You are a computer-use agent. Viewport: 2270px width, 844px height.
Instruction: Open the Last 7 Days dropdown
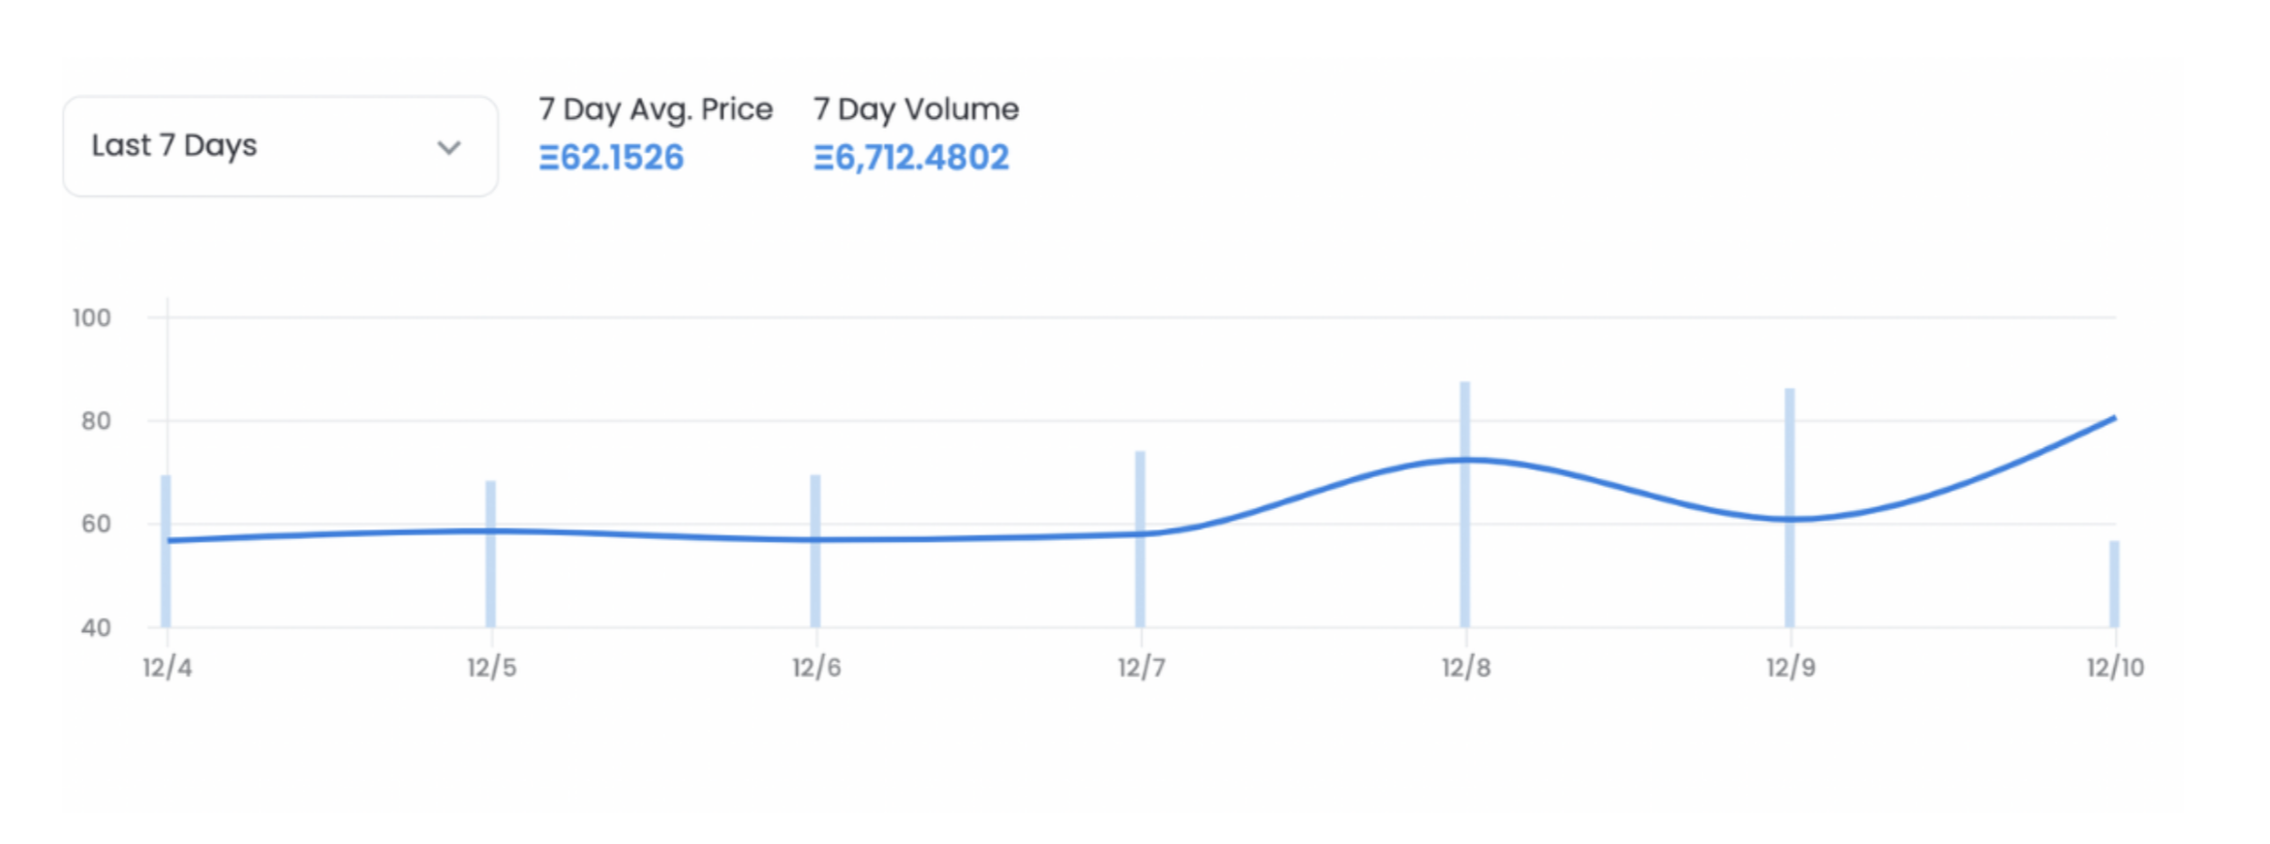279,146
